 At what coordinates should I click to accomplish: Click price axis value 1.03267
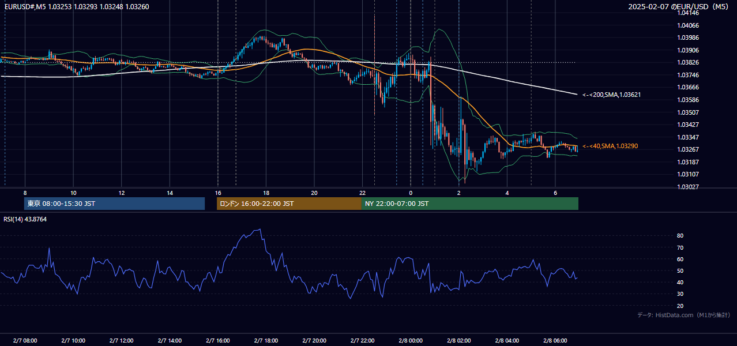tap(689, 149)
